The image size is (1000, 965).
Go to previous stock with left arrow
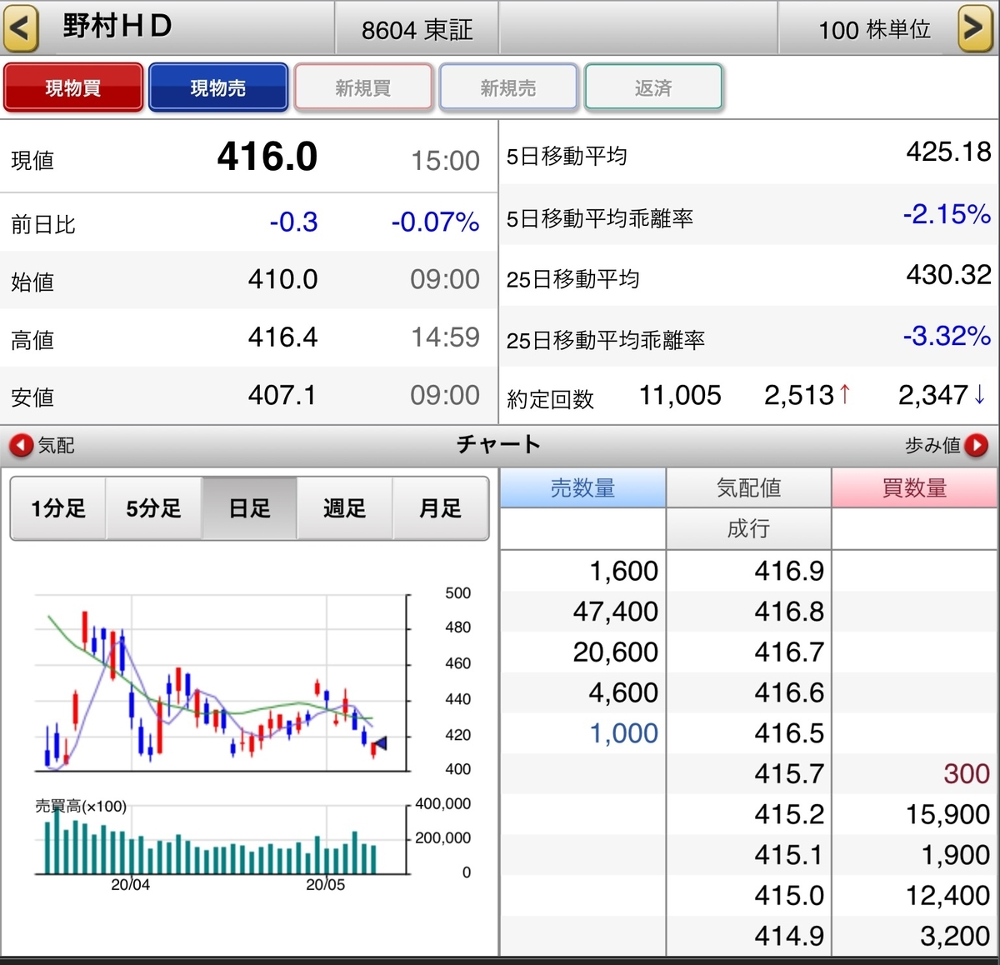pos(21,27)
